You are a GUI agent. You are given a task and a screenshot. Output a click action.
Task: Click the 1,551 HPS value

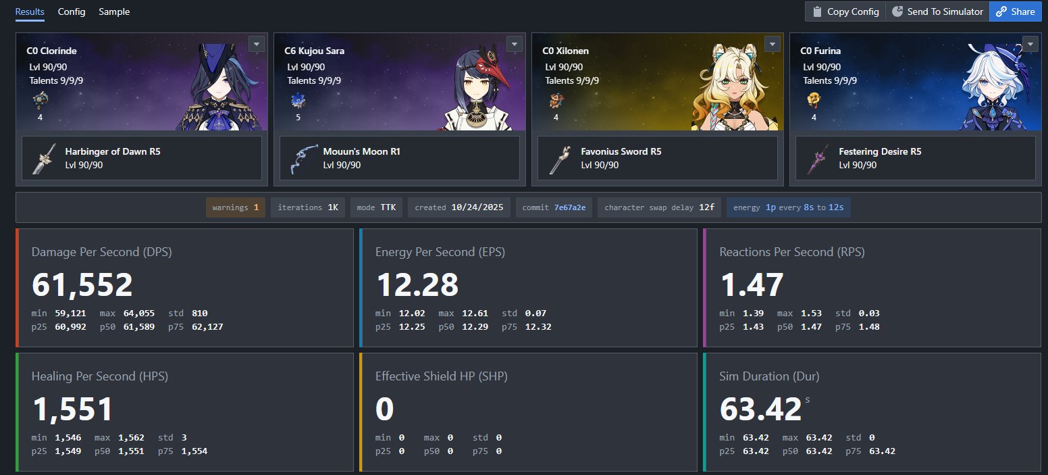tap(72, 409)
